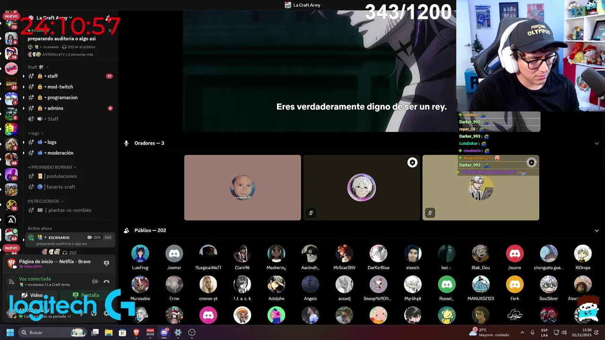Open Josmar audience member avatar
This screenshot has height=340, width=605.
coord(174,254)
